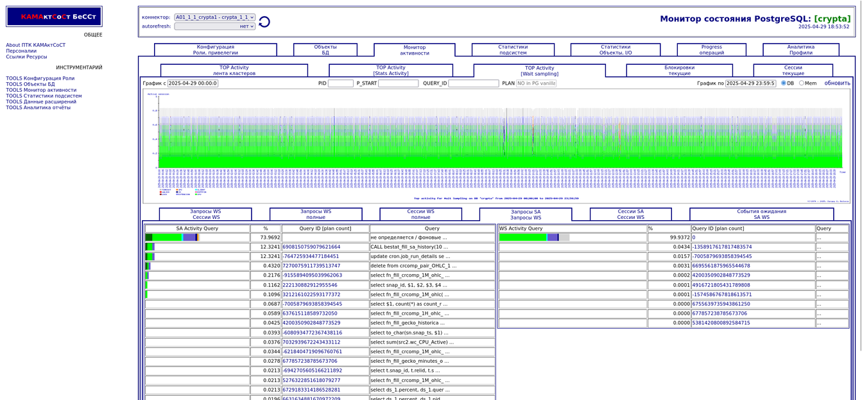Select the Mem radio button
Screen dimensions: 862x400
point(802,83)
